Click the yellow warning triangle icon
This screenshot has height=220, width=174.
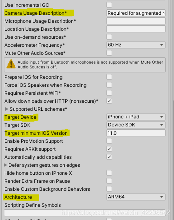coord(11,64)
